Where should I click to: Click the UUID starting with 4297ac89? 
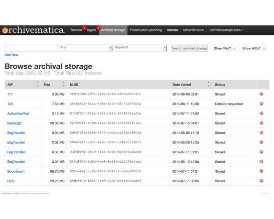click(x=106, y=94)
